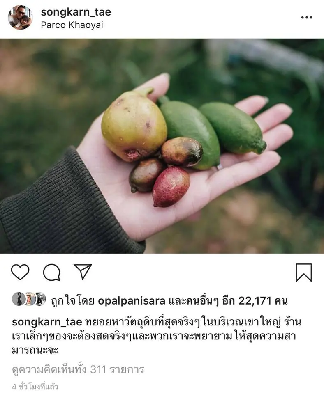The height and width of the screenshot is (394, 324).
Task: Tap the third liker avatar in the likes row
Action: click(40, 299)
